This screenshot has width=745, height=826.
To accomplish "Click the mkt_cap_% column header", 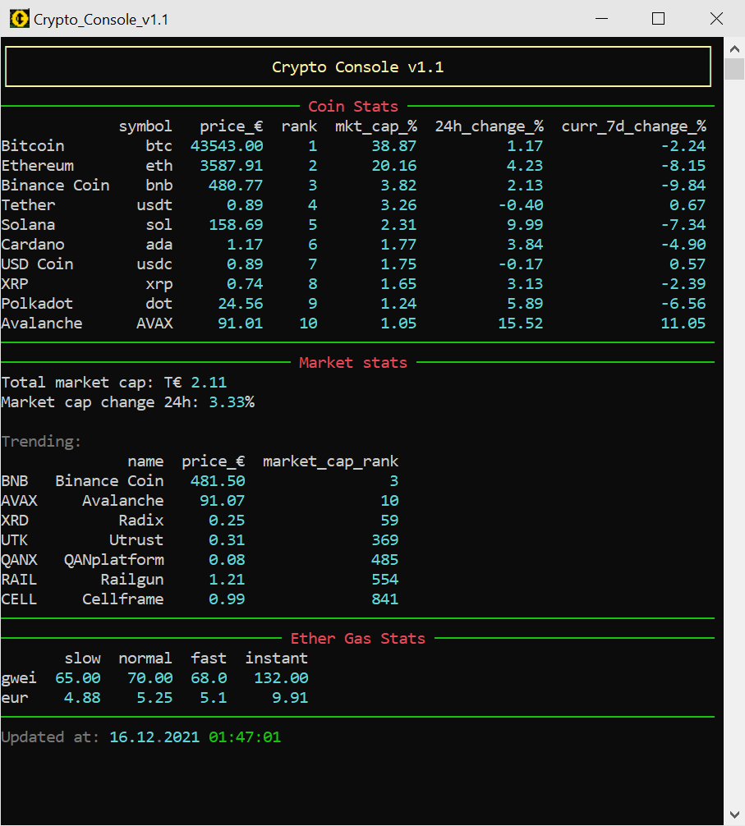I will tap(376, 126).
